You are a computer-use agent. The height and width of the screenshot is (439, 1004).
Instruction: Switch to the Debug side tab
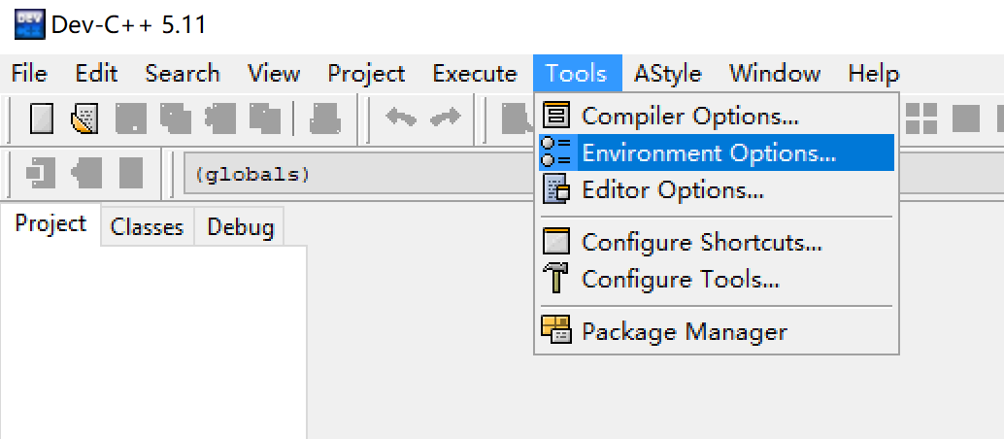click(241, 227)
